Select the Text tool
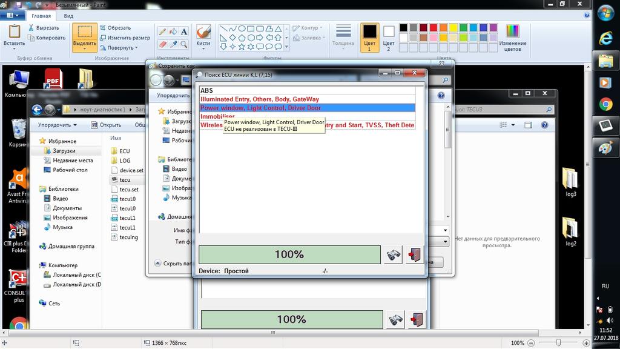This screenshot has height=349, width=620. click(184, 32)
